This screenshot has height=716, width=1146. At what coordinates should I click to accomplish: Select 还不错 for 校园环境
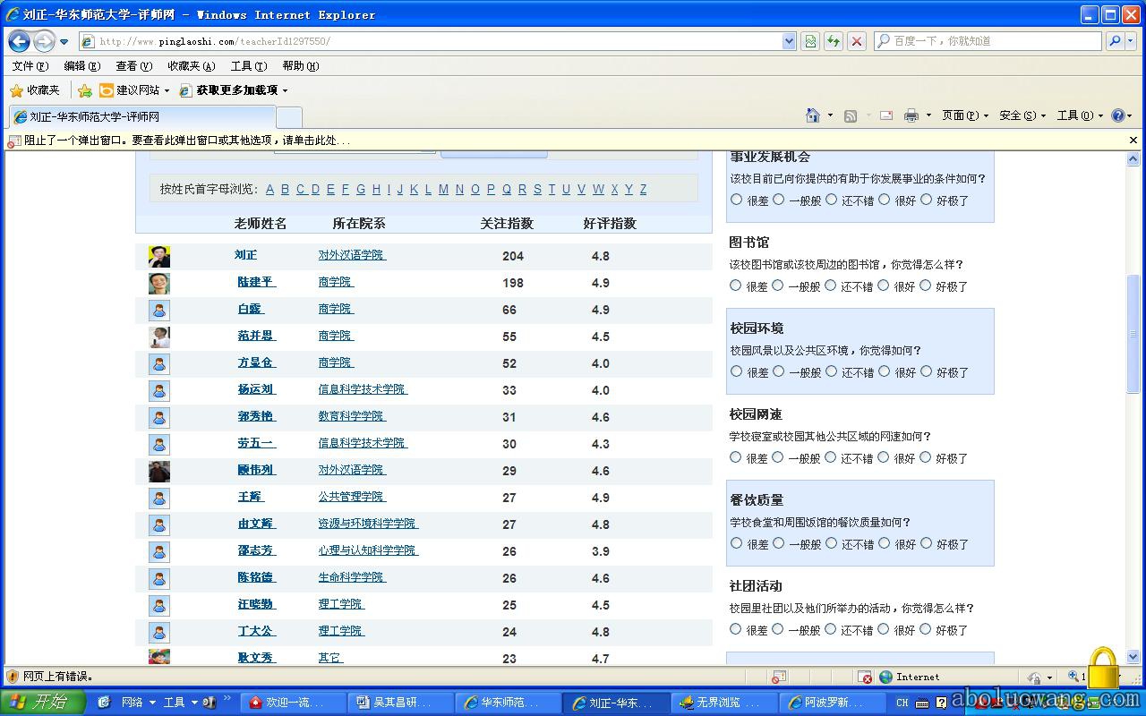tap(832, 371)
